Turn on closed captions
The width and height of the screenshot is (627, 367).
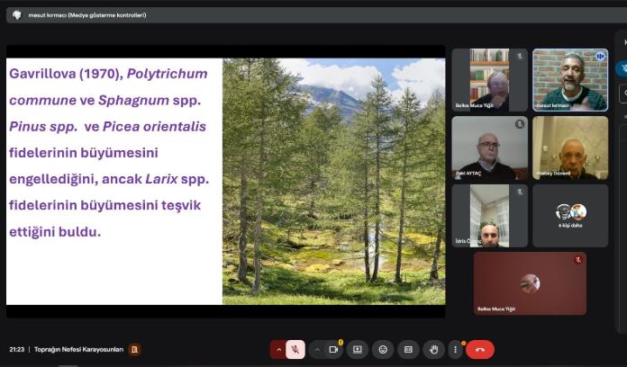click(408, 349)
